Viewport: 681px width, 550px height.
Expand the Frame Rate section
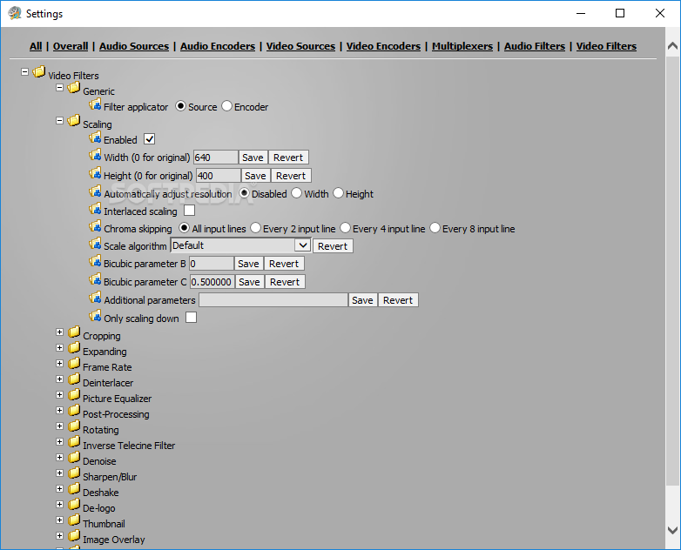[60, 364]
